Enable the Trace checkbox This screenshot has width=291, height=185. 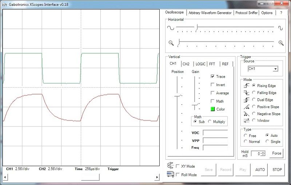212,77
